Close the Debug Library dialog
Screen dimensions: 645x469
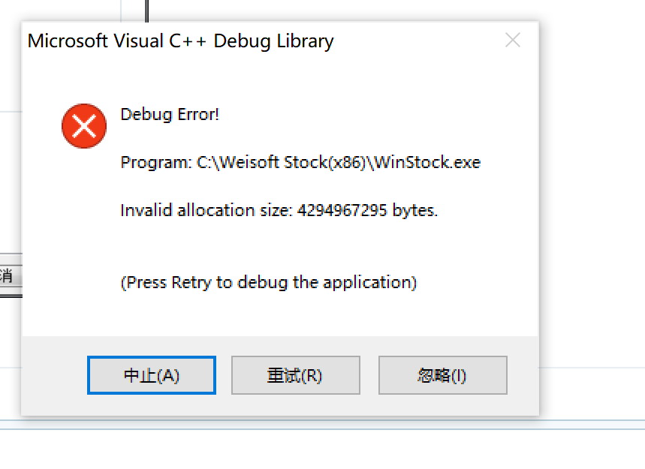point(513,41)
